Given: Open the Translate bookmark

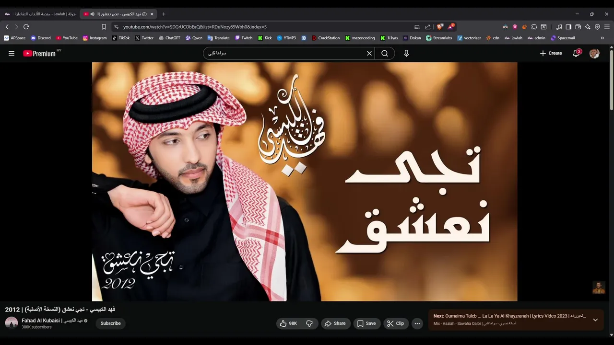Looking at the screenshot, I should 218,38.
